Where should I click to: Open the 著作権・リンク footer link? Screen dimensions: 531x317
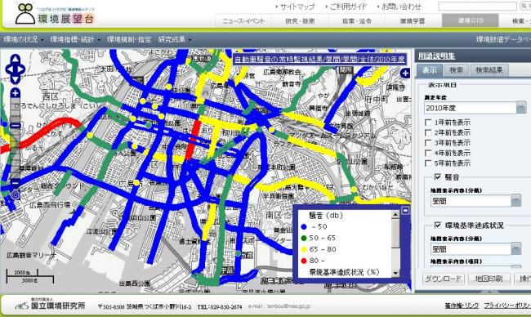pyautogui.click(x=462, y=306)
